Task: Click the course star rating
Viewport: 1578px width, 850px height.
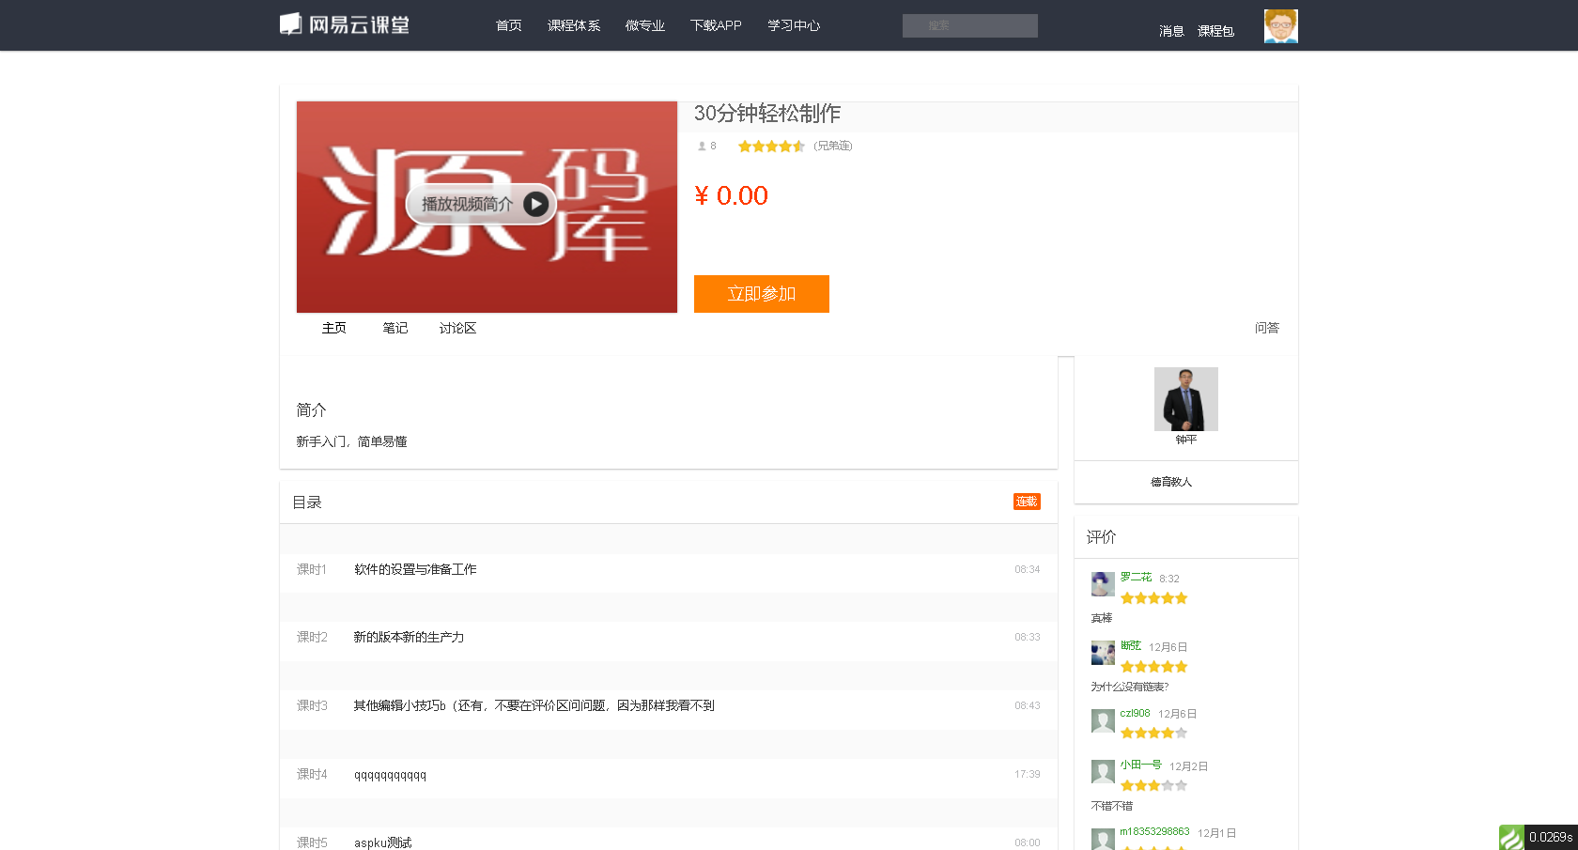Action: click(x=771, y=147)
